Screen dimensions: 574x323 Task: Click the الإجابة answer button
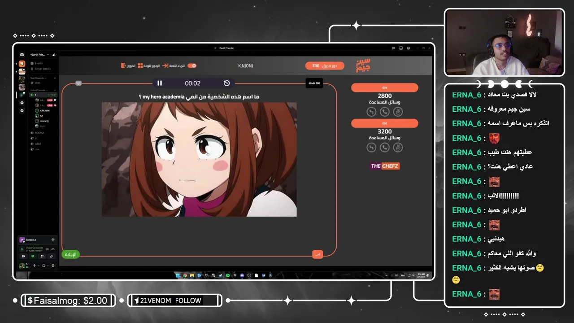(70, 254)
